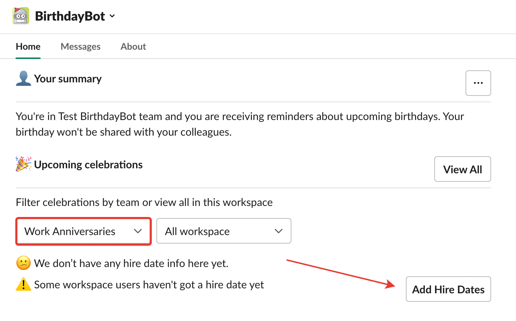This screenshot has width=516, height=321.
Task: Go to the About tab
Action: click(x=133, y=47)
